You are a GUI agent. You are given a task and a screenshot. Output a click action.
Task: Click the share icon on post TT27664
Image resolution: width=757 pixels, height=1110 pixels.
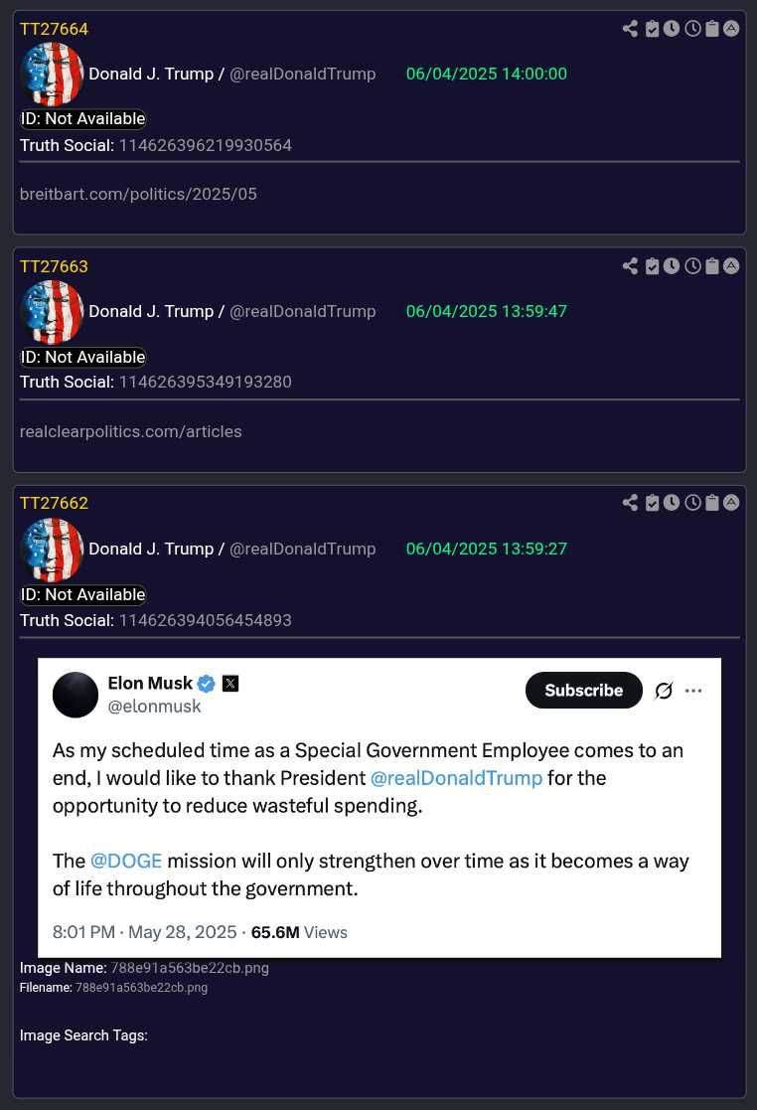(630, 29)
